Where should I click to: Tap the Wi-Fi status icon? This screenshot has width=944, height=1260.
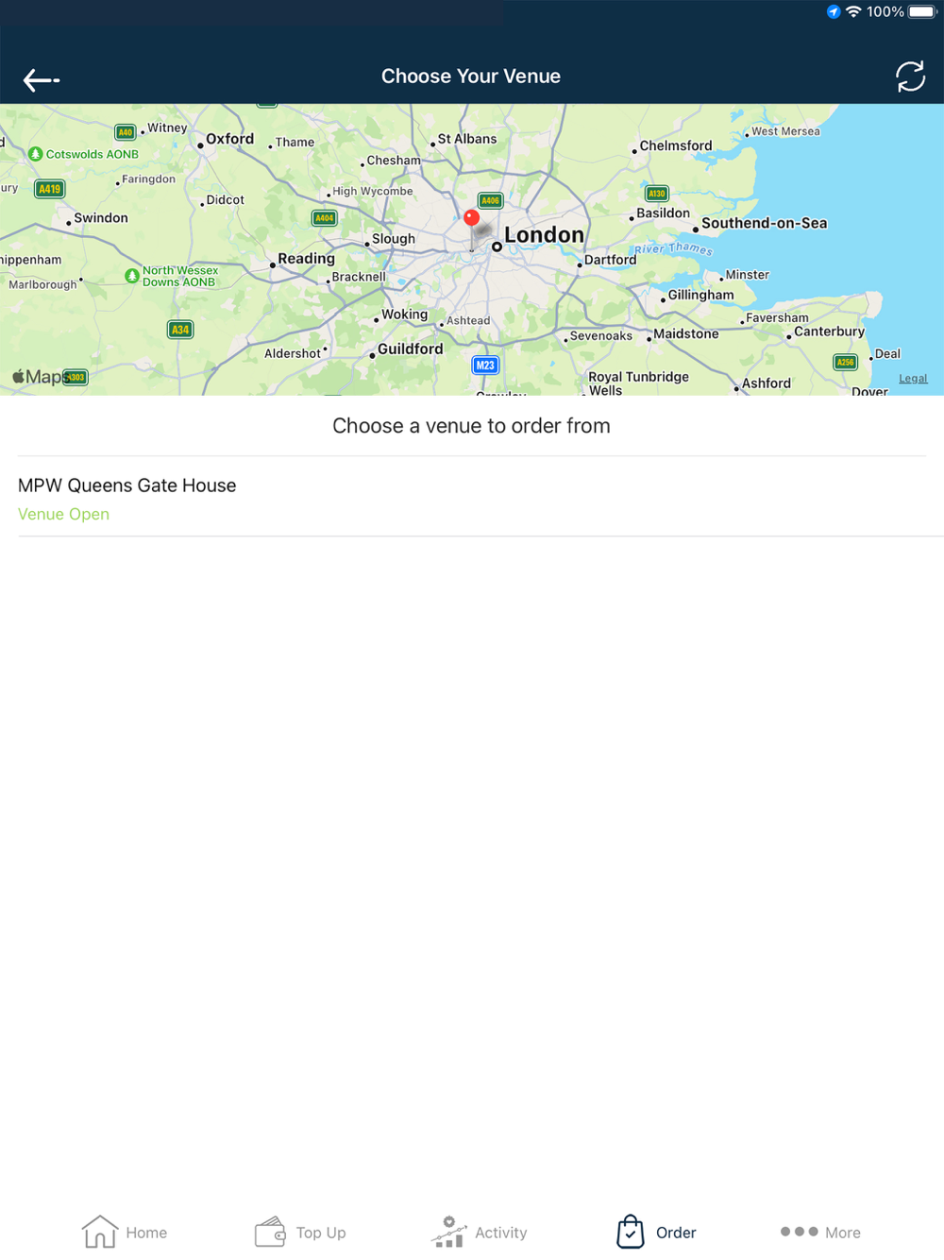pos(853,12)
